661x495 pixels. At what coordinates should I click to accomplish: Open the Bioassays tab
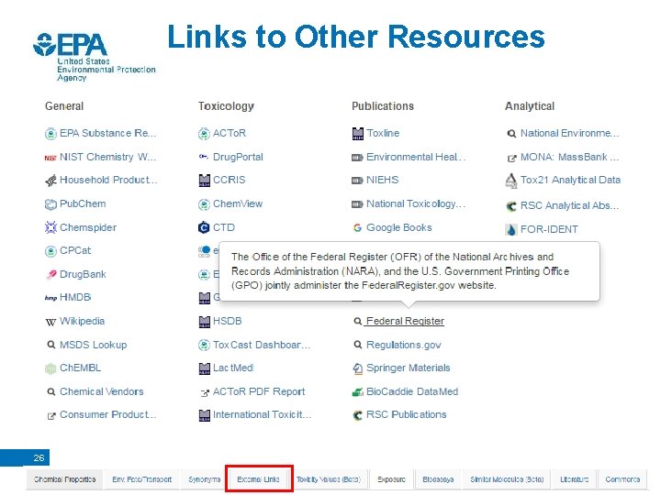438,479
